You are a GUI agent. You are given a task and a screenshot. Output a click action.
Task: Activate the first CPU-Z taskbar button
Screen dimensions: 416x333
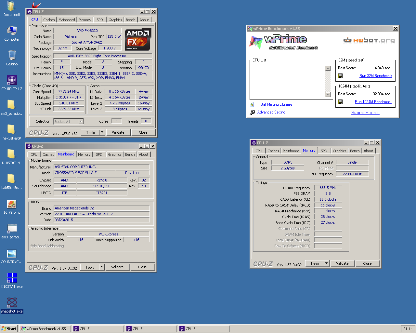point(98,329)
